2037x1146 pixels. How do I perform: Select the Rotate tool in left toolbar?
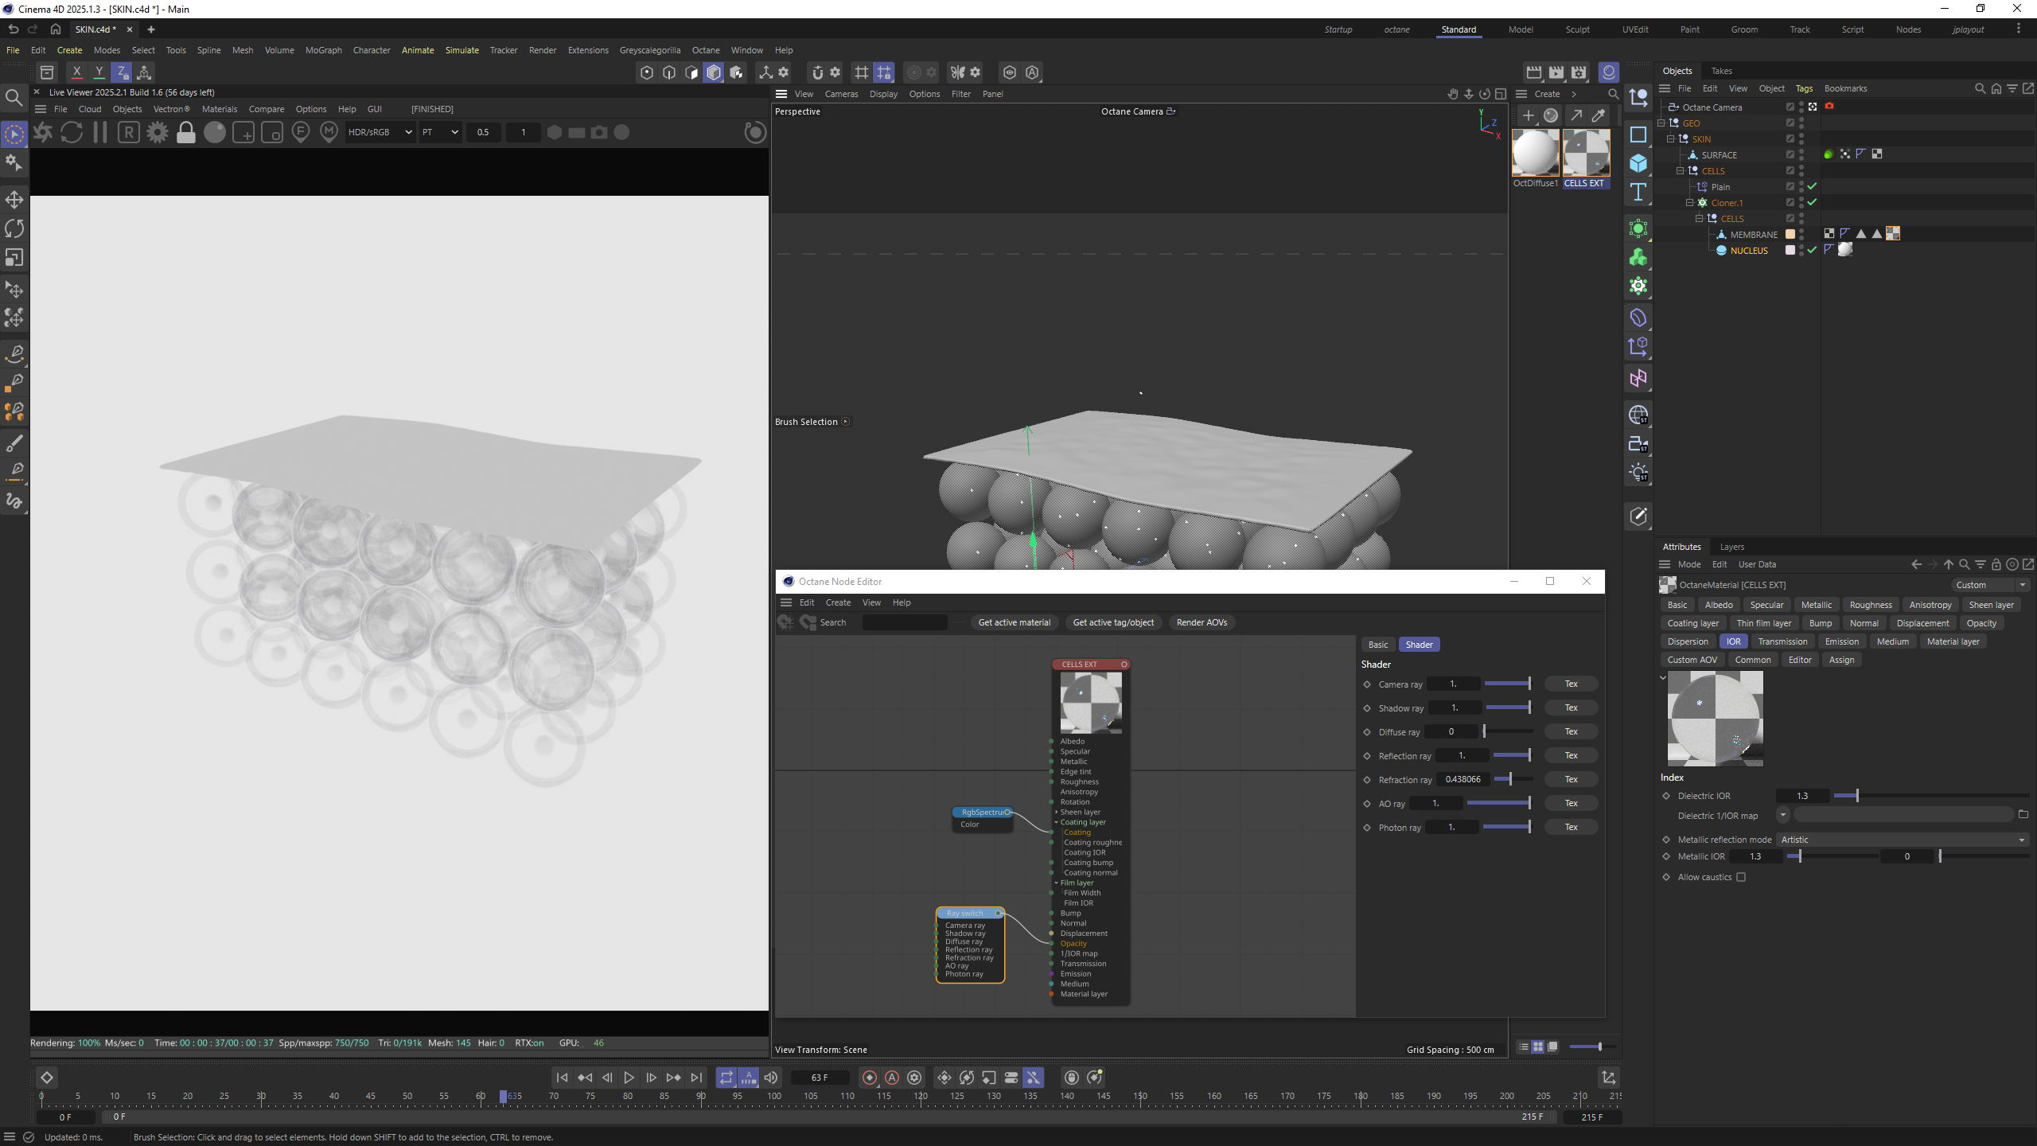(14, 228)
